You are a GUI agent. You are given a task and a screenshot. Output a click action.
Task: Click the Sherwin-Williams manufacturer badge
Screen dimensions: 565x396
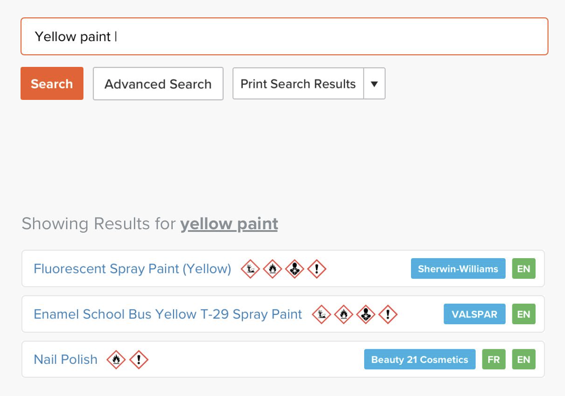click(x=458, y=268)
